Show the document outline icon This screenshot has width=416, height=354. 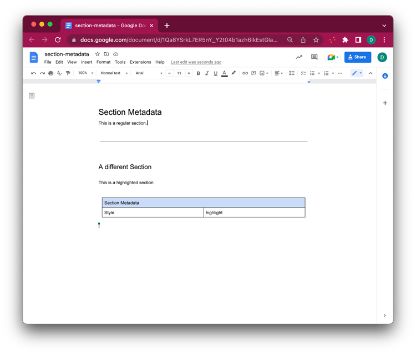(x=32, y=96)
